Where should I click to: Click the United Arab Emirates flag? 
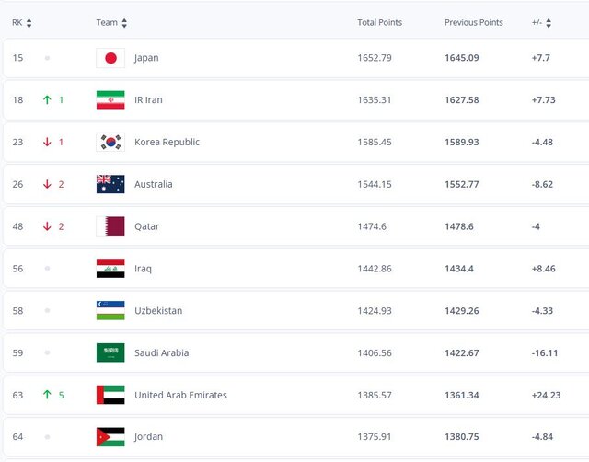tap(110, 395)
